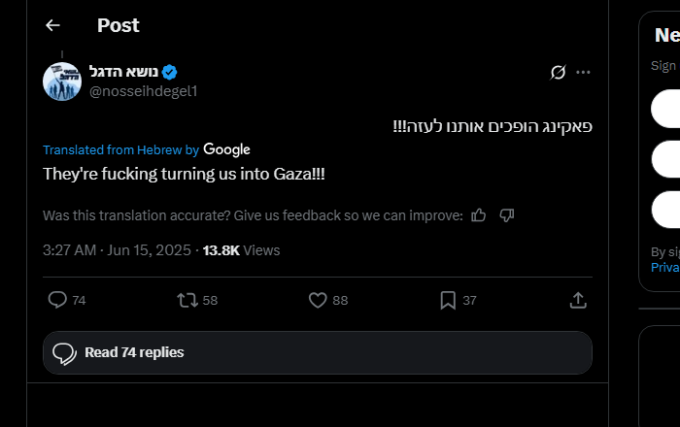Bookmark the post with bookmark icon
680x427 pixels.
click(x=448, y=300)
